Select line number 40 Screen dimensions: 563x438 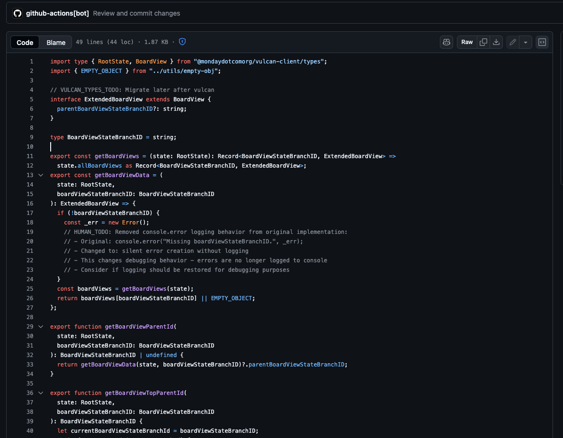pyautogui.click(x=30, y=431)
